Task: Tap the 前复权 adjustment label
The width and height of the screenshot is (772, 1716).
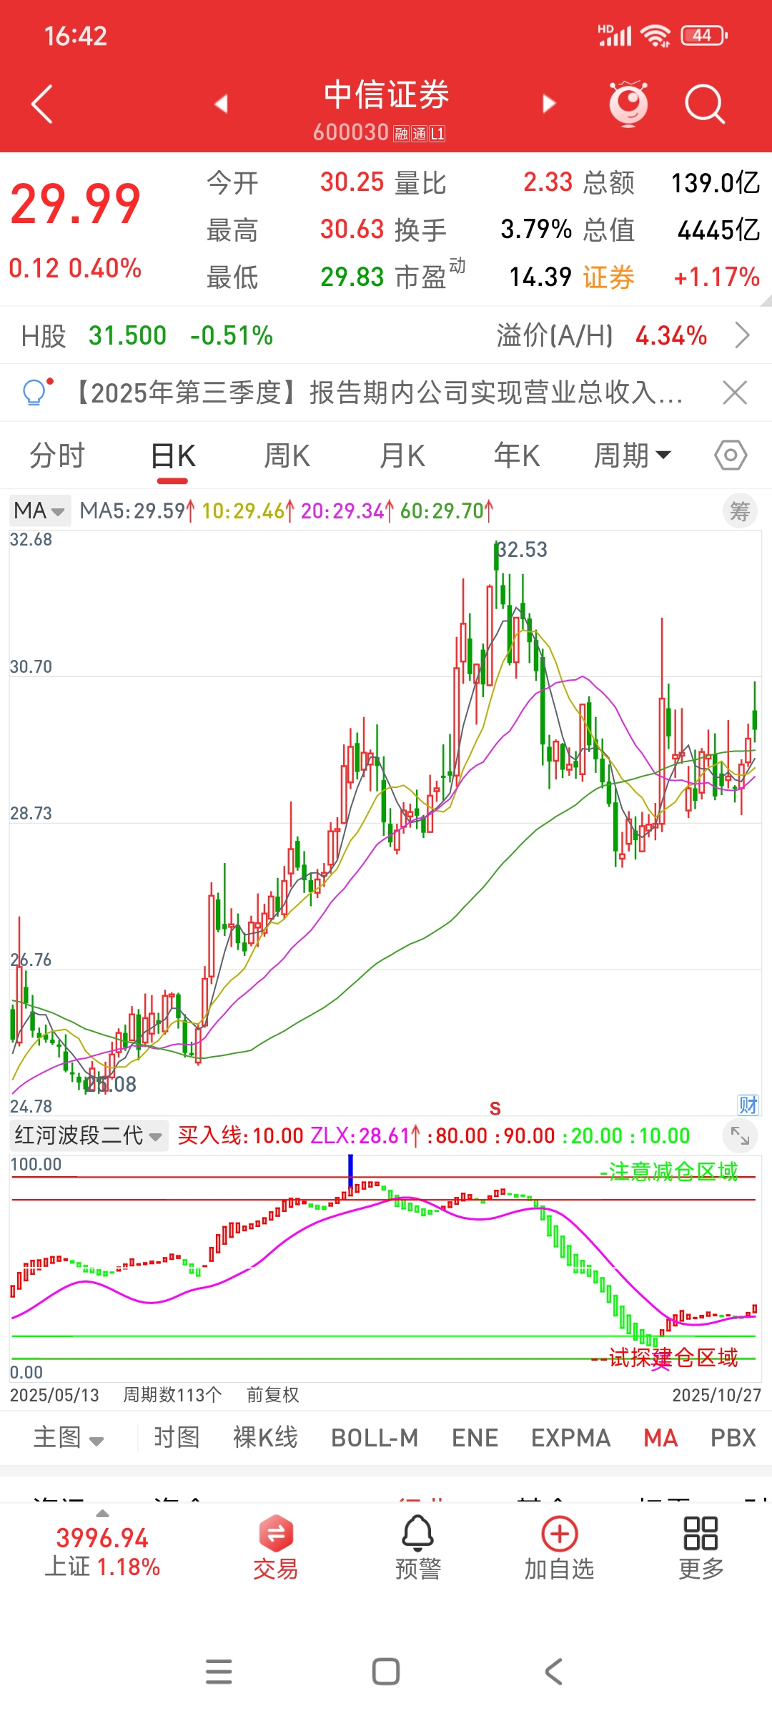Action: pyautogui.click(x=272, y=1395)
